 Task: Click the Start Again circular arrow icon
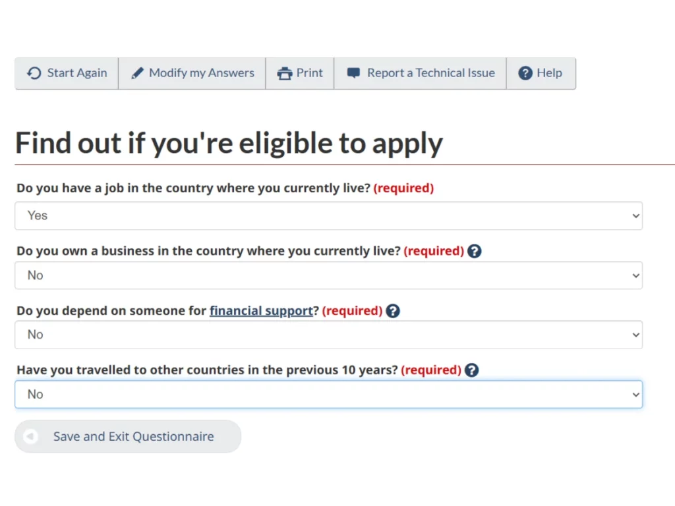34,73
